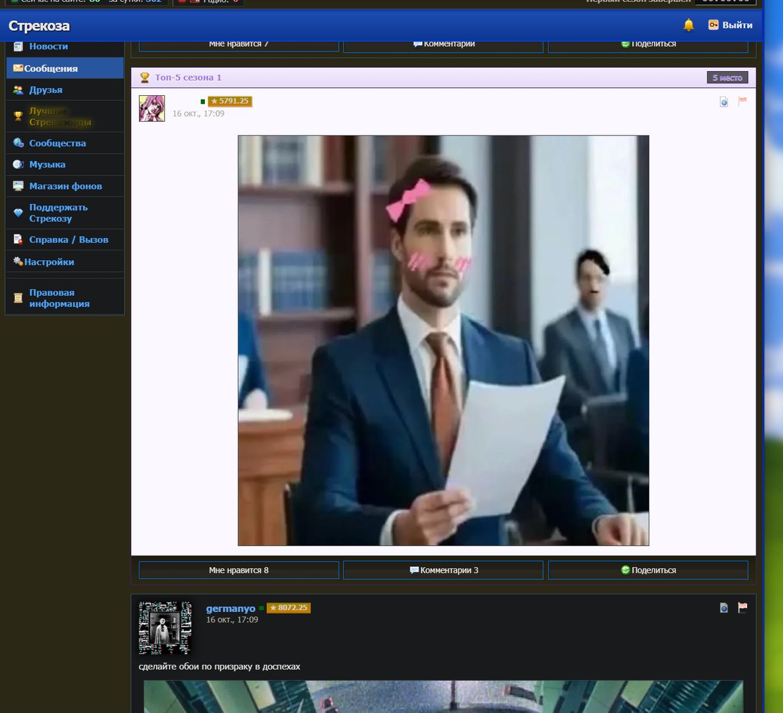Viewport: 783px width, 713px height.
Task: Click the gear icon beside Настройки
Action: pyautogui.click(x=18, y=261)
